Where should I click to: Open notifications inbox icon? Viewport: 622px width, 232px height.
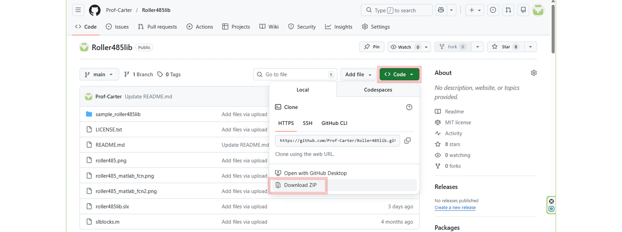click(523, 10)
